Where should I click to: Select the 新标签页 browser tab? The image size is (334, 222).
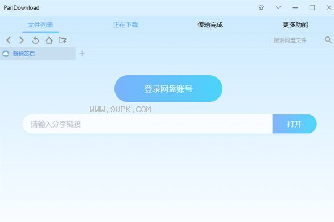38,54
